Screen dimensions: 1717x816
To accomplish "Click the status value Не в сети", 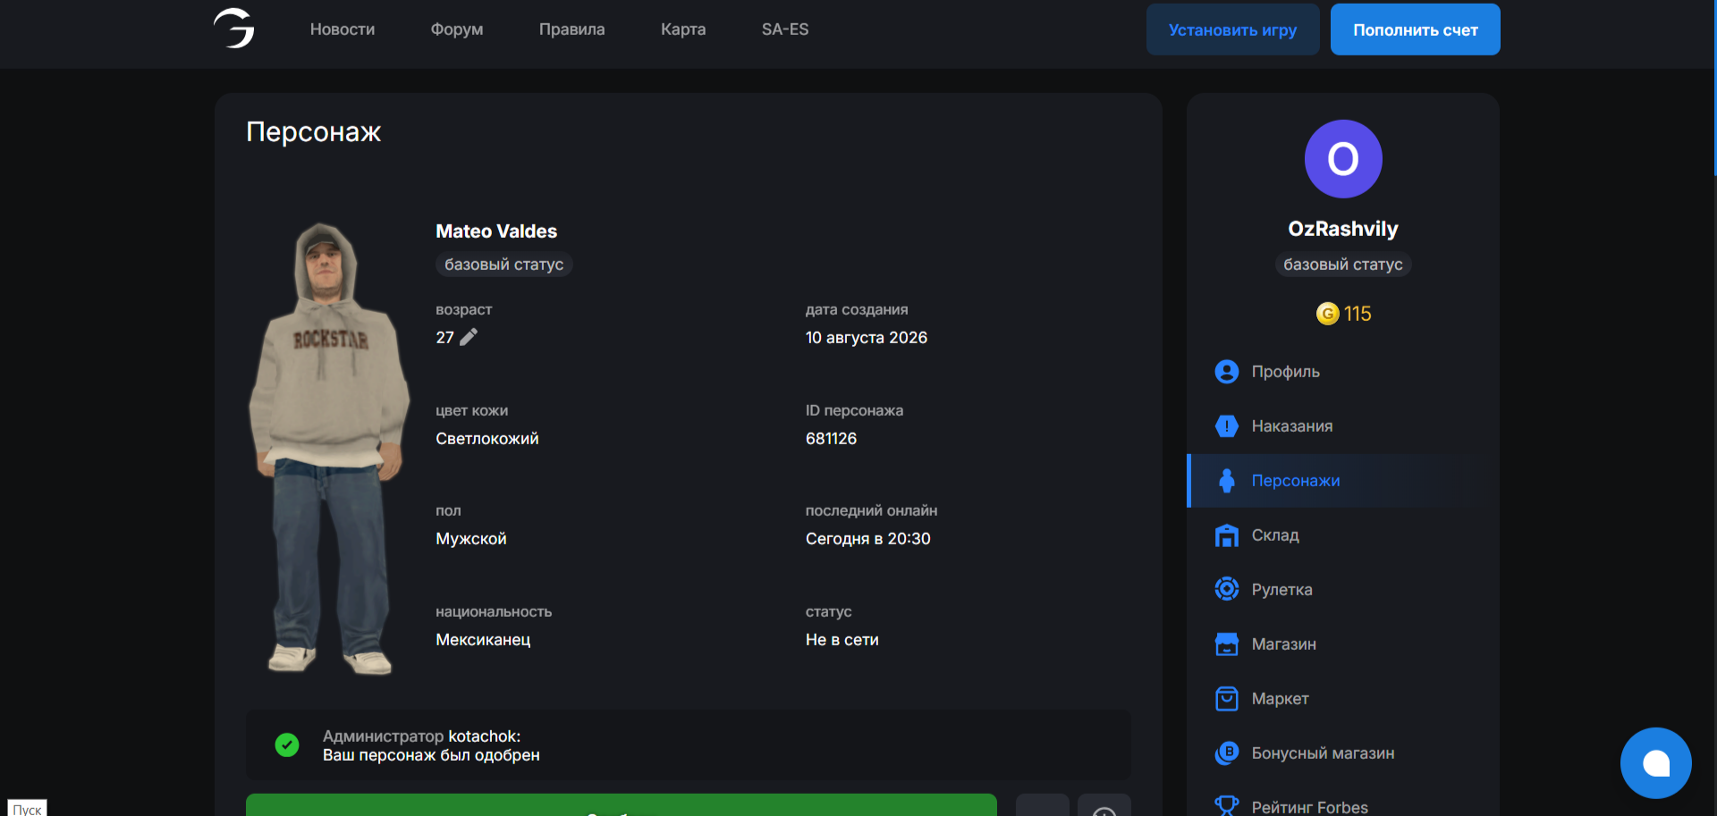I will click(842, 640).
